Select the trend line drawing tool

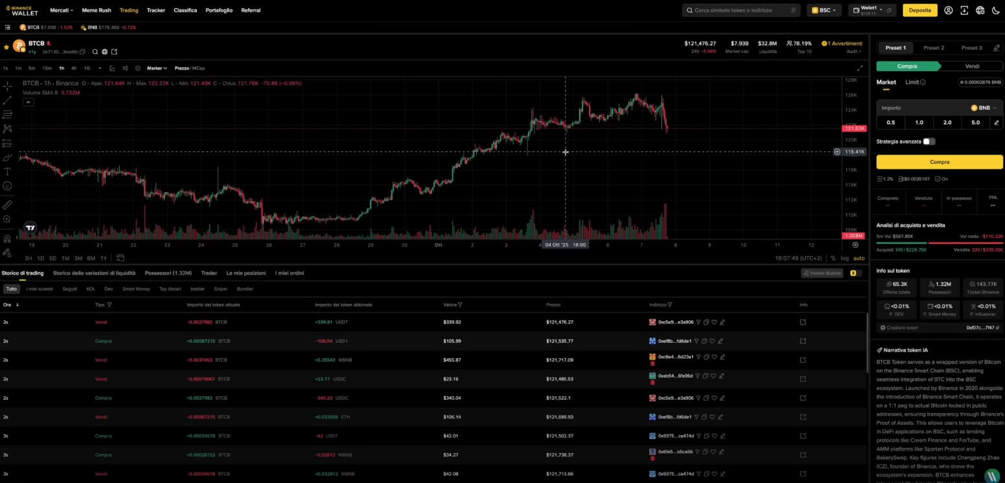click(7, 100)
